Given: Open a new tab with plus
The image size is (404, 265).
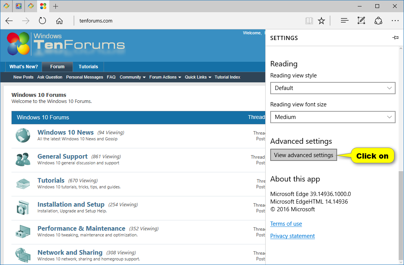Looking at the screenshot, I should tap(55, 6).
